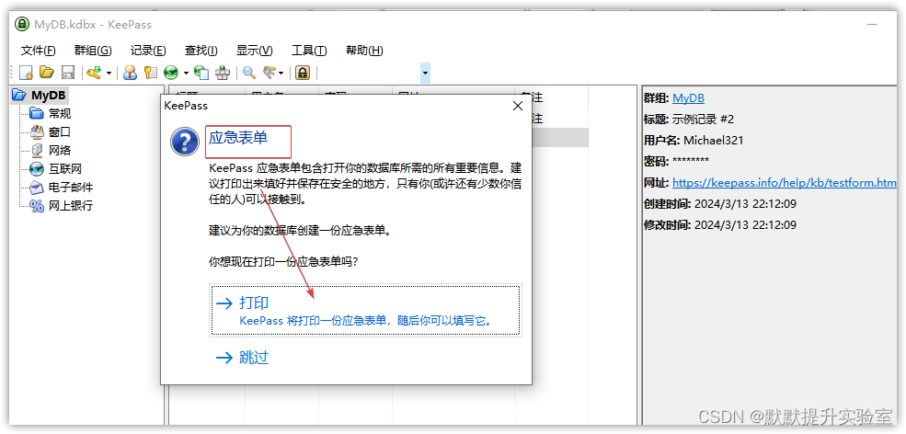The image size is (906, 434).
Task: Select the 常规 group
Action: [x=60, y=114]
